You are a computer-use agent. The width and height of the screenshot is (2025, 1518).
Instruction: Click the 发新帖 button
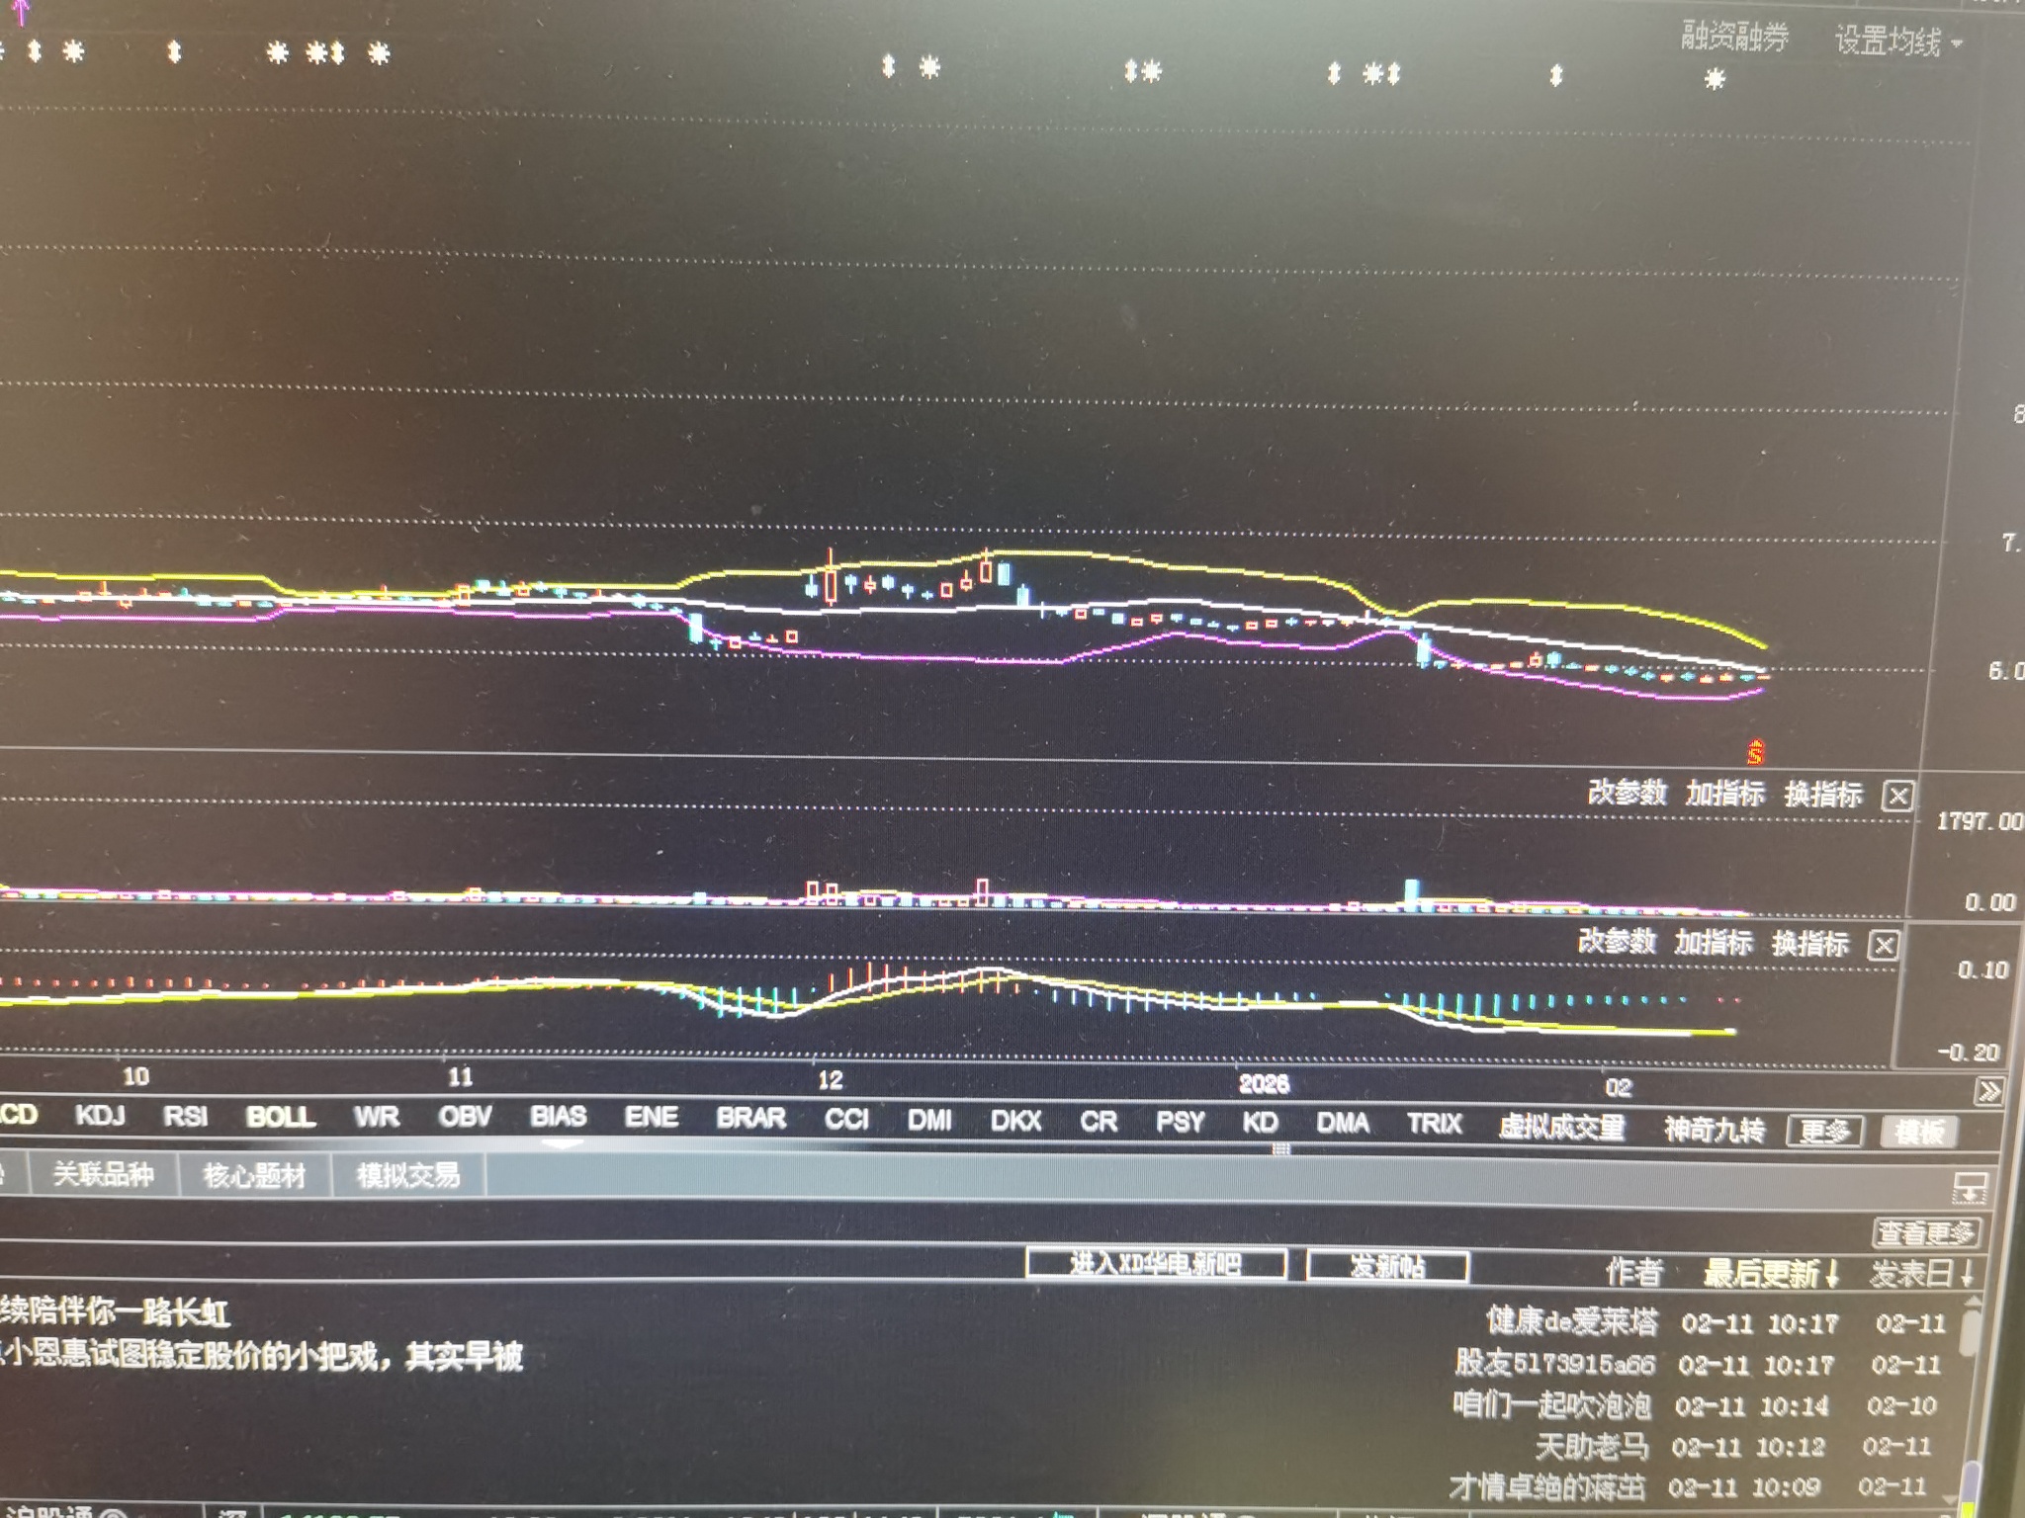coord(1387,1266)
